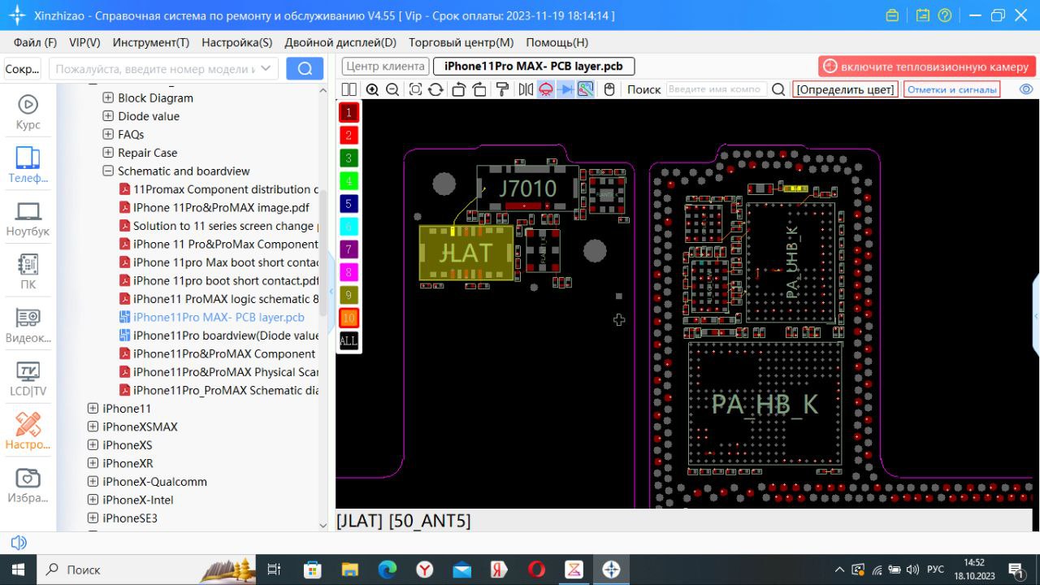Toggle layer 7 purple button

click(x=349, y=249)
